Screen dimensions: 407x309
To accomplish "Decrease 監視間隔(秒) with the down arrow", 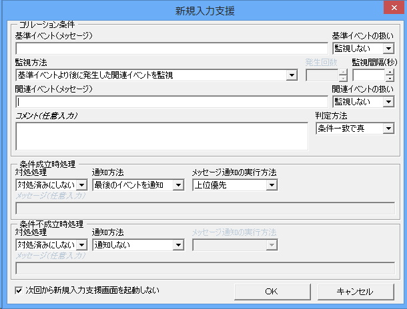I will 390,78.
